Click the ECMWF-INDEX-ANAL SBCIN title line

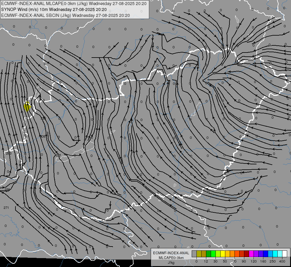(65, 15)
